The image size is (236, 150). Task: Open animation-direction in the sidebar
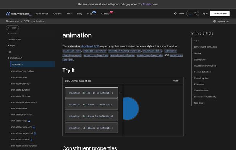coord(20,83)
